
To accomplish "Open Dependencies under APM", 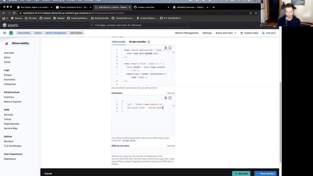I will tap(12, 124).
